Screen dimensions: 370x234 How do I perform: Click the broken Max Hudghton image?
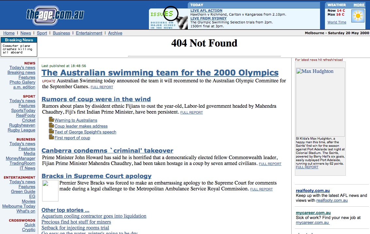click(x=320, y=102)
